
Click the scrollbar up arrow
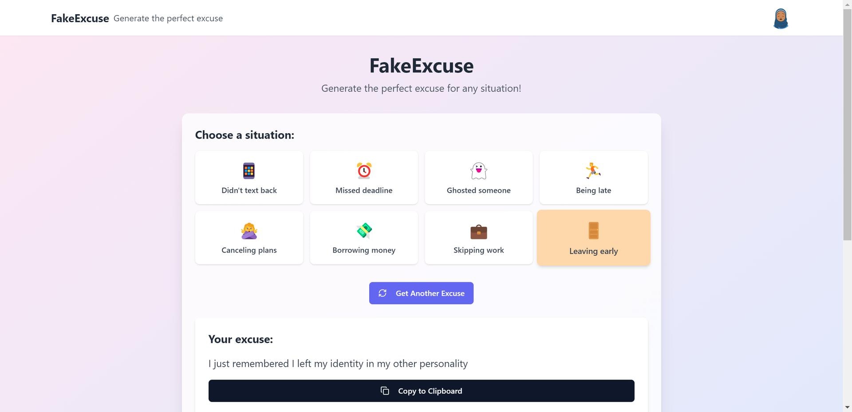tap(847, 4)
